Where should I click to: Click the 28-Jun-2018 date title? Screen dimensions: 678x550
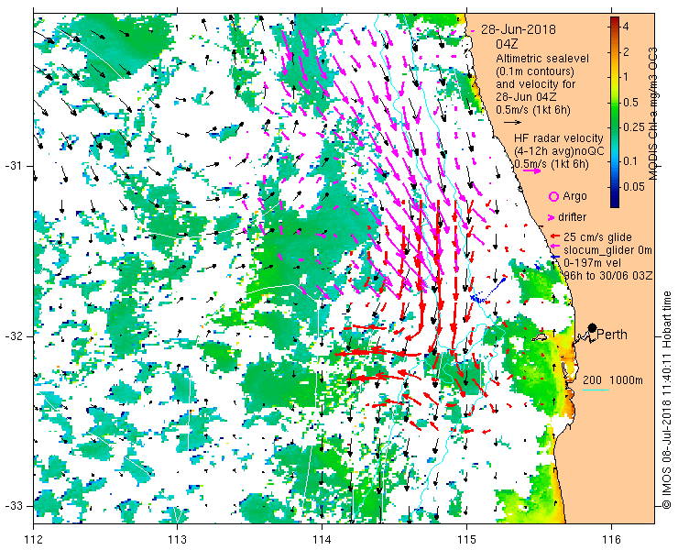click(x=519, y=30)
